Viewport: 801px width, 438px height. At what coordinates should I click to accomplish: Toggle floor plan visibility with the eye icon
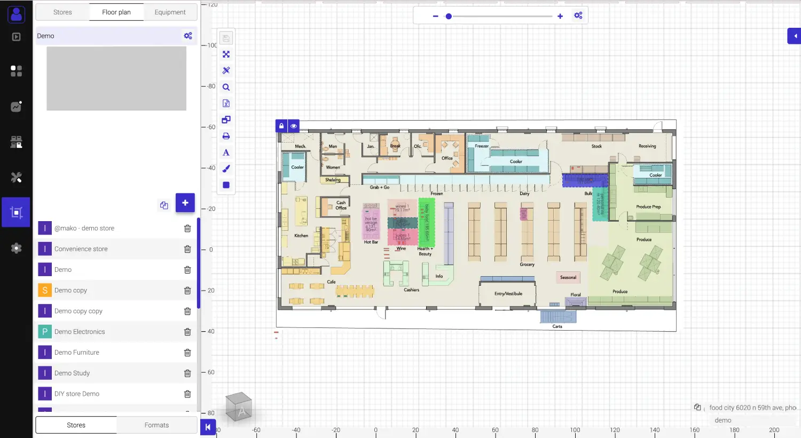click(x=294, y=126)
